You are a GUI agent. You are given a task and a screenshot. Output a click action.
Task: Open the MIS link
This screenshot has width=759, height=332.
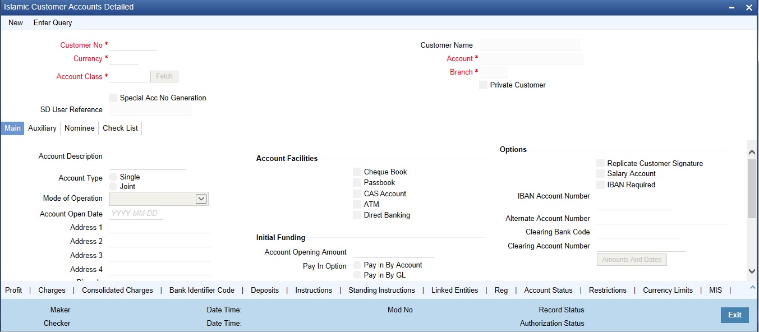point(715,290)
